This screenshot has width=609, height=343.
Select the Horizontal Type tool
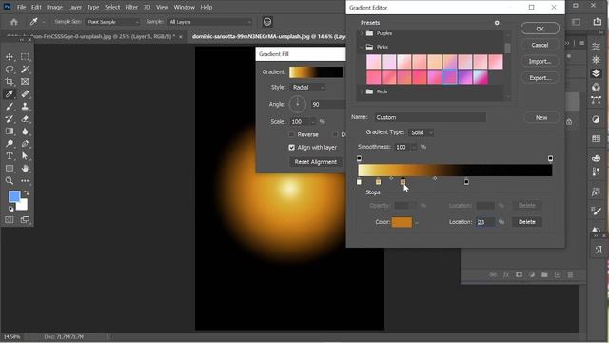(10, 156)
